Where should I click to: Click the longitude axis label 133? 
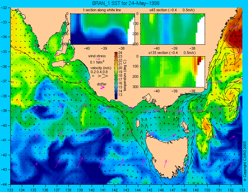10,190
